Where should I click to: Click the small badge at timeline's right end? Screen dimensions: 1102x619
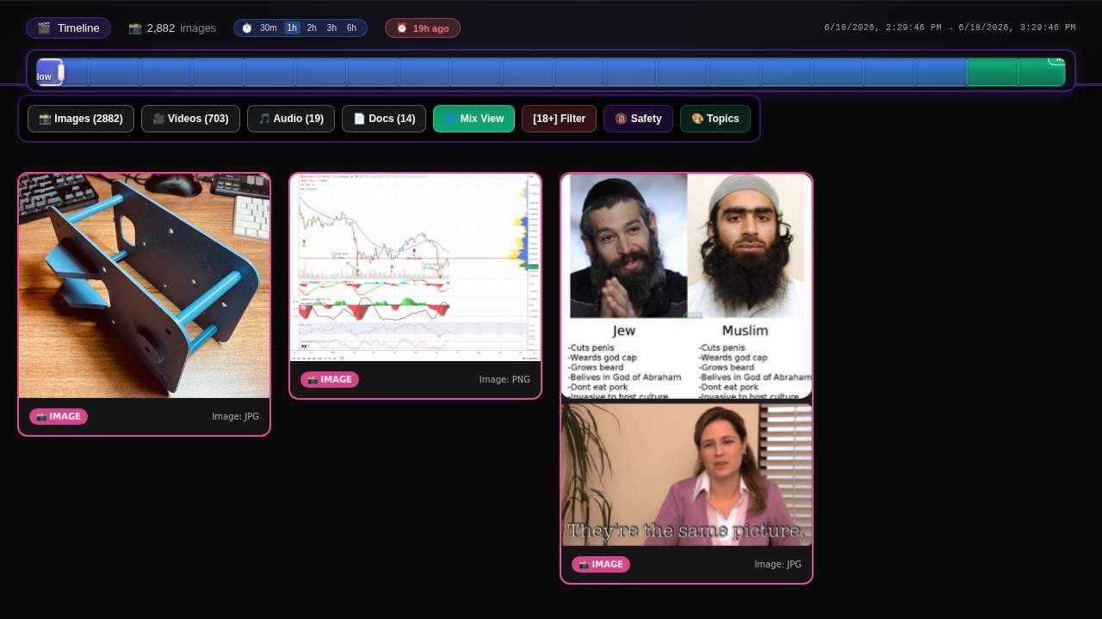[1057, 60]
